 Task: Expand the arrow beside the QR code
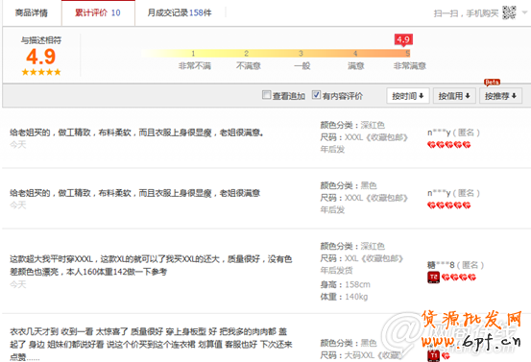pyautogui.click(x=524, y=12)
